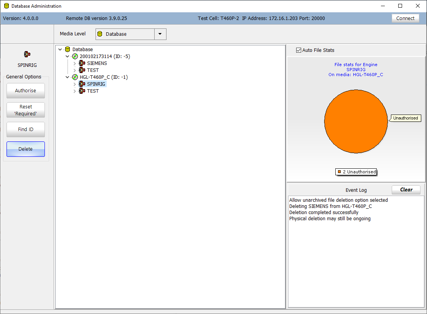Select TEST label under 200102173114
The image size is (427, 314).
coord(93,70)
